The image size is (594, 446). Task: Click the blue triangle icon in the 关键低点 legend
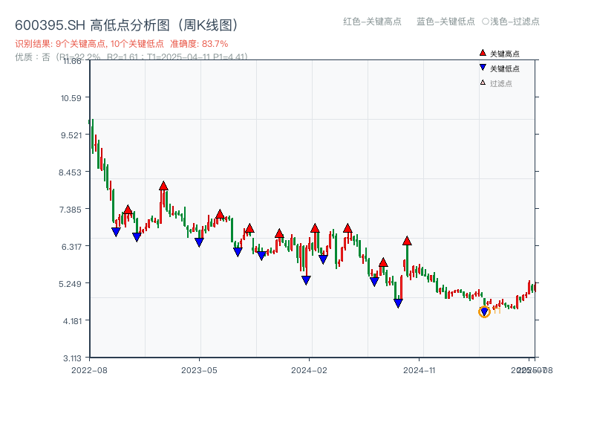coord(483,68)
